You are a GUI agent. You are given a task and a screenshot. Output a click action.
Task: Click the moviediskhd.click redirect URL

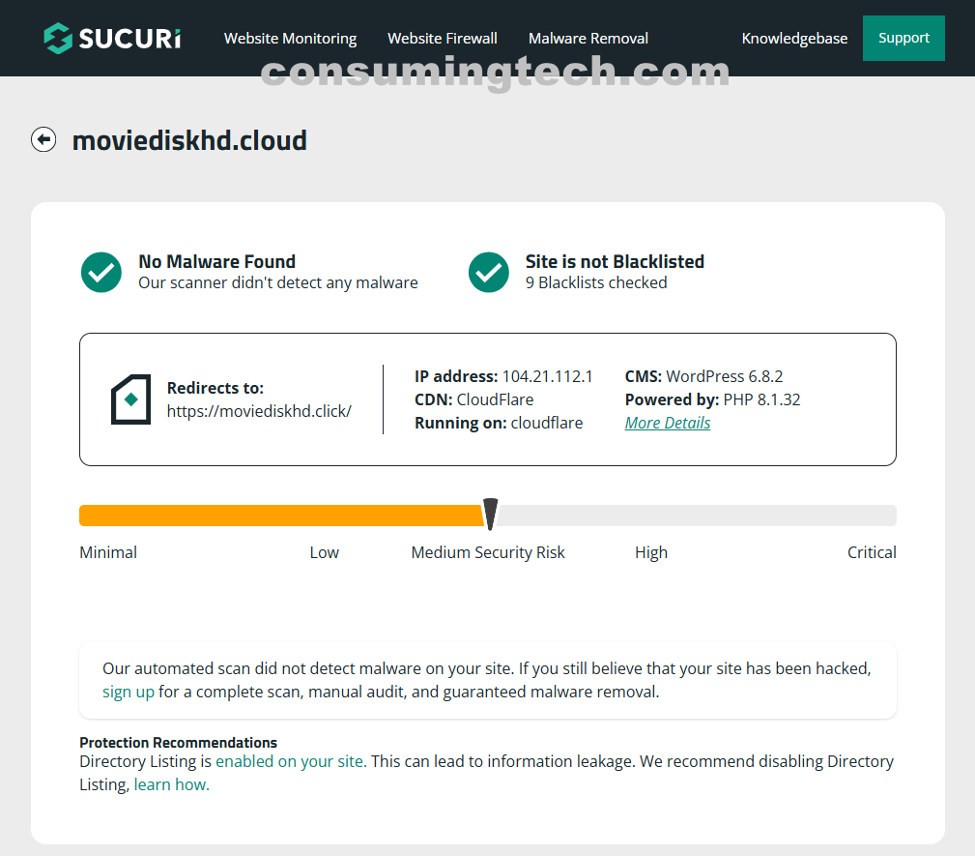tap(259, 411)
